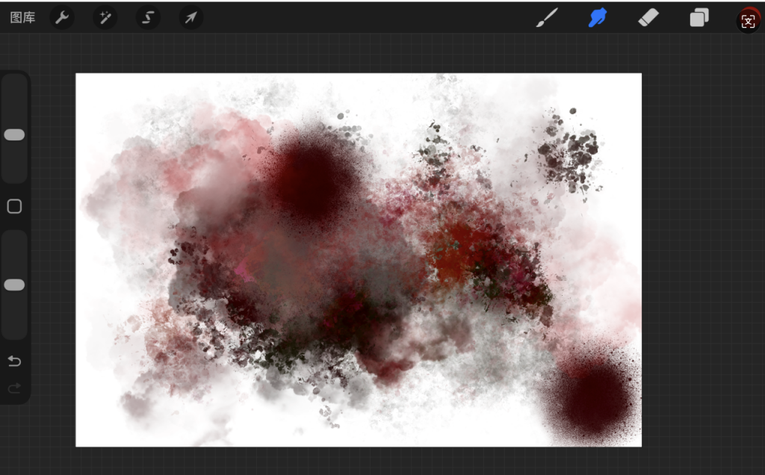This screenshot has height=475, width=765.
Task: Open the Actions wrench menu
Action: point(62,18)
